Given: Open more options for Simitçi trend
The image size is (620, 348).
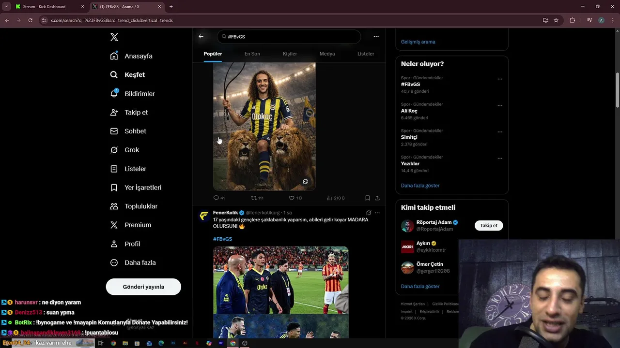Looking at the screenshot, I should (x=500, y=132).
